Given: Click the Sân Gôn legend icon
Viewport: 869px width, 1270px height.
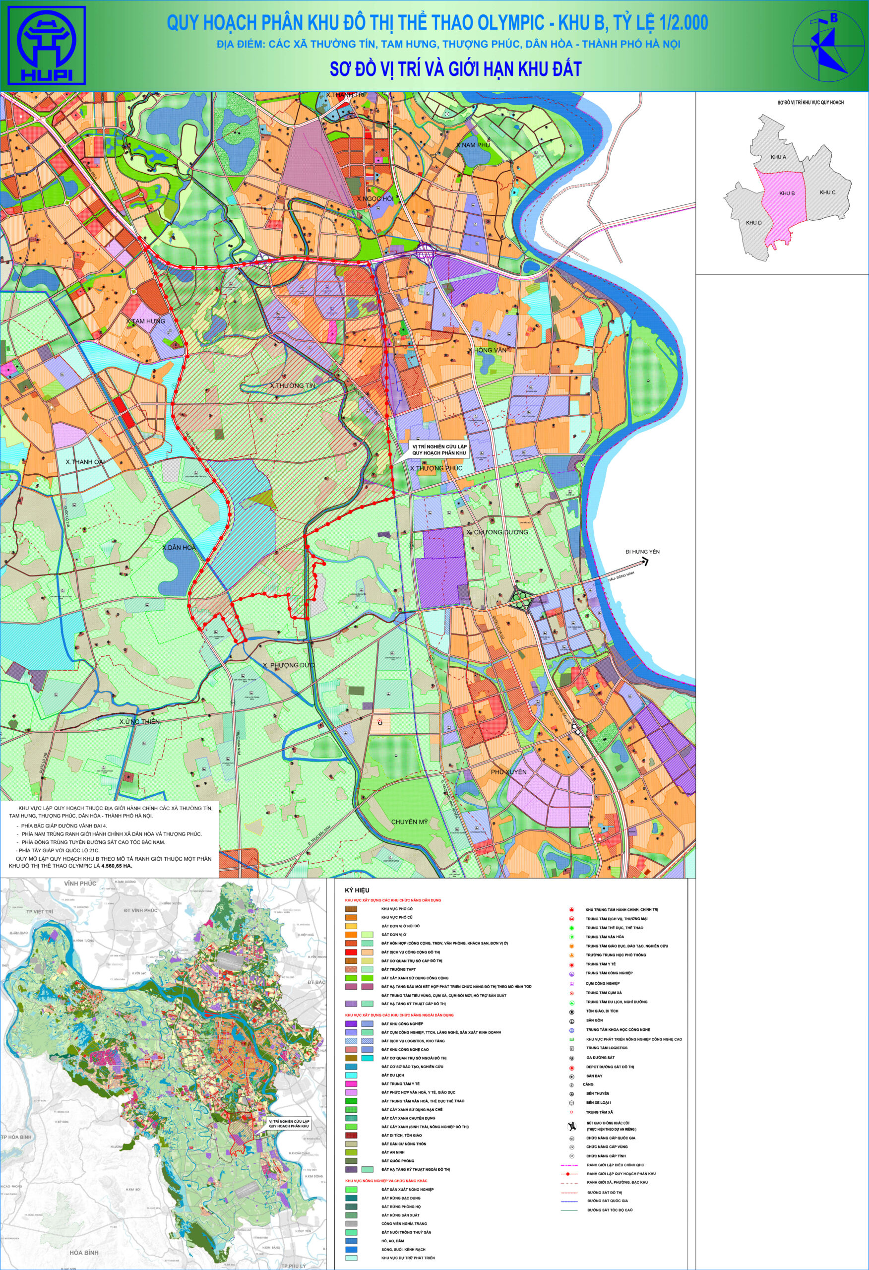Looking at the screenshot, I should pyautogui.click(x=572, y=1021).
